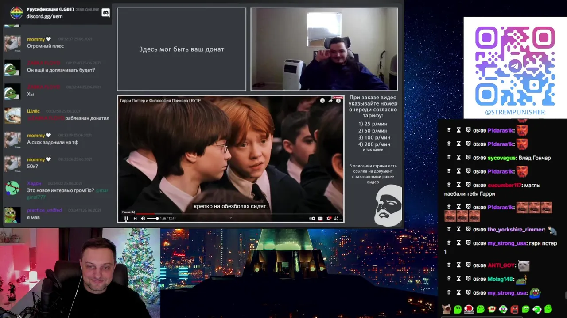Click username Molag148 in chat
Screen dimensions: 567x318
tap(500, 279)
